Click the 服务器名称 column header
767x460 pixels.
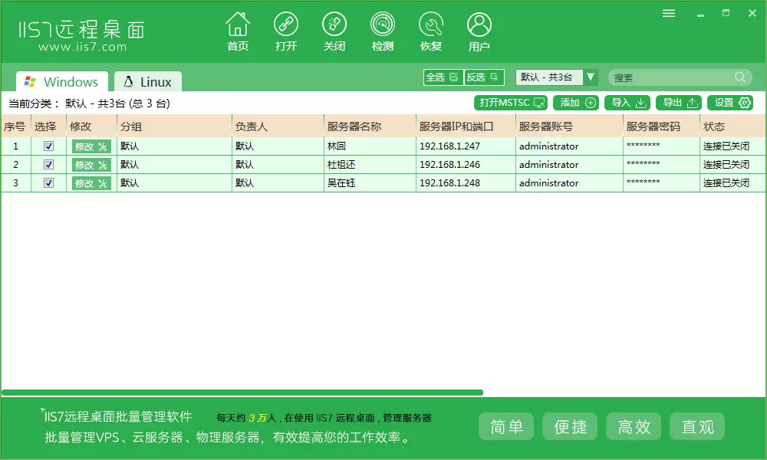pos(370,127)
